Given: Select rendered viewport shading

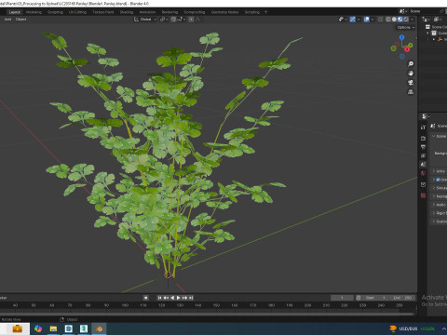Looking at the screenshot, I should (x=406, y=20).
